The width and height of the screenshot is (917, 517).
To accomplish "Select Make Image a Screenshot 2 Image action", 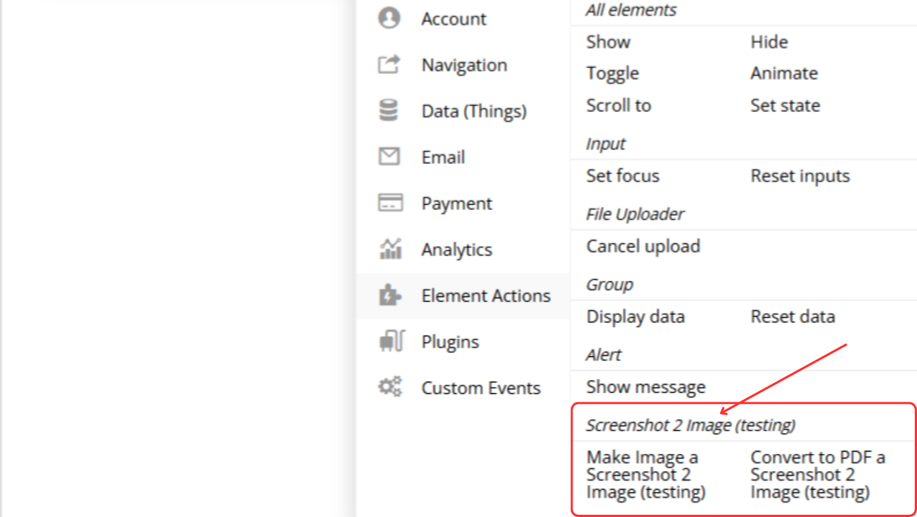I will coord(646,474).
